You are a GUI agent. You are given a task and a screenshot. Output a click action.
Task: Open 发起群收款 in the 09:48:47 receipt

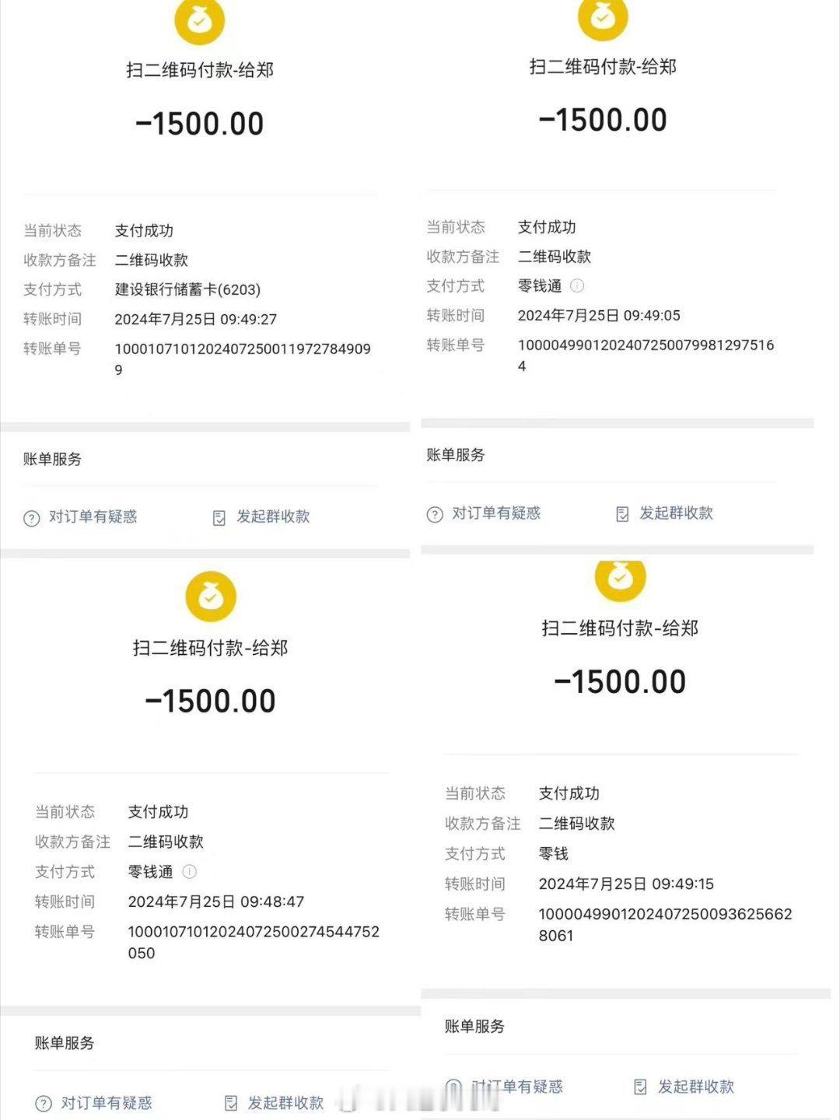pos(285,1103)
